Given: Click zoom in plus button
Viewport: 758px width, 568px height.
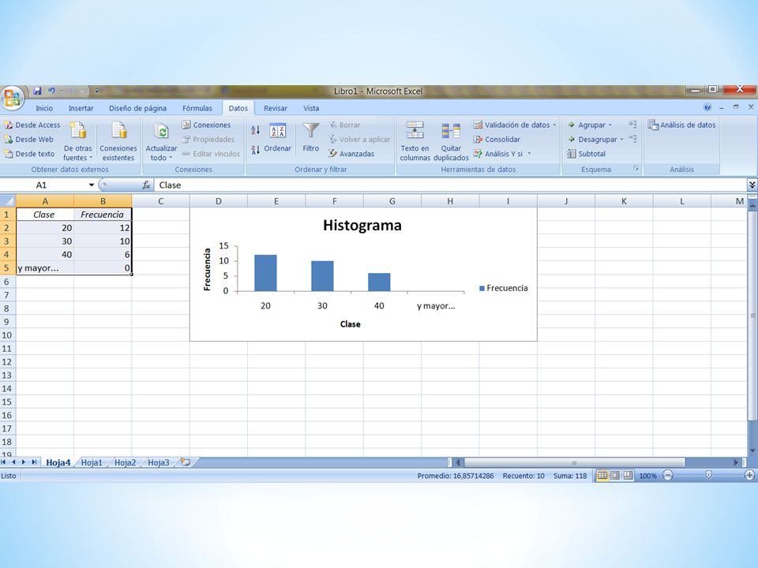Looking at the screenshot, I should point(749,475).
